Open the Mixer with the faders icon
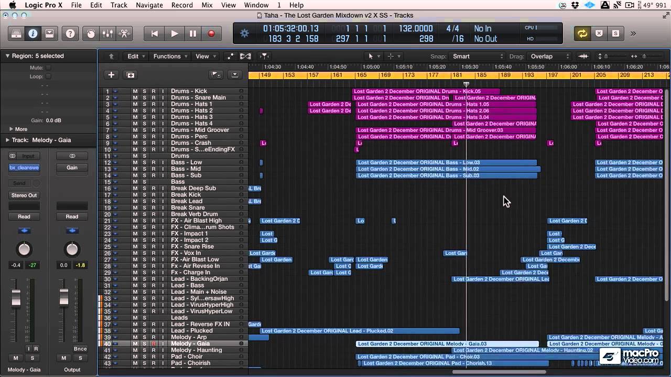 107,34
